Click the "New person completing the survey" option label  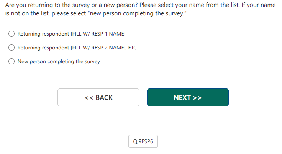tap(59, 61)
